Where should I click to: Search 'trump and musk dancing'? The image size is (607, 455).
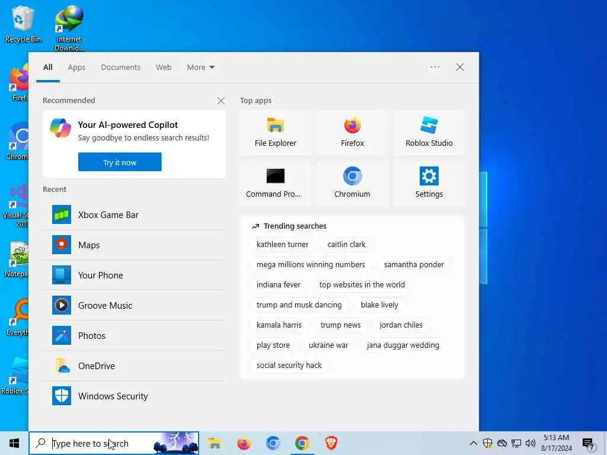pos(299,305)
